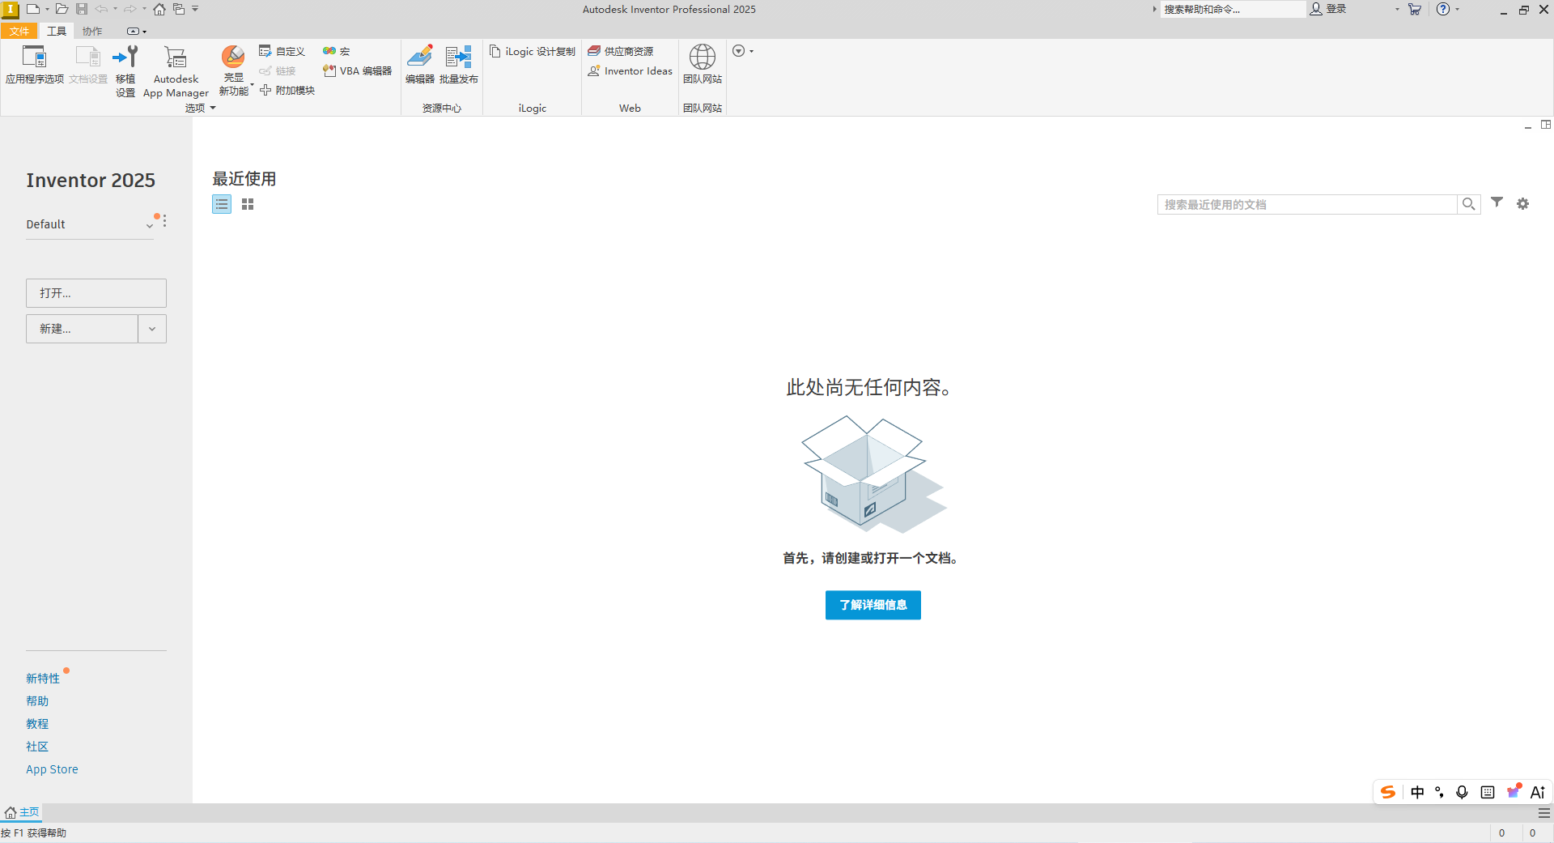Screen dimensions: 1554x843
Task: Switch recent files to list view
Action: [x=222, y=204]
